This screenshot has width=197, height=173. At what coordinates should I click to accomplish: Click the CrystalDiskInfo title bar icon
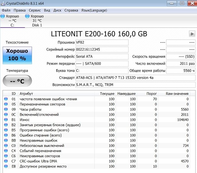(3, 3)
